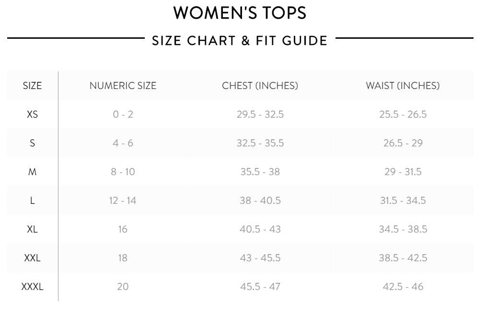Click the S size row label
The height and width of the screenshot is (312, 486).
[32, 143]
